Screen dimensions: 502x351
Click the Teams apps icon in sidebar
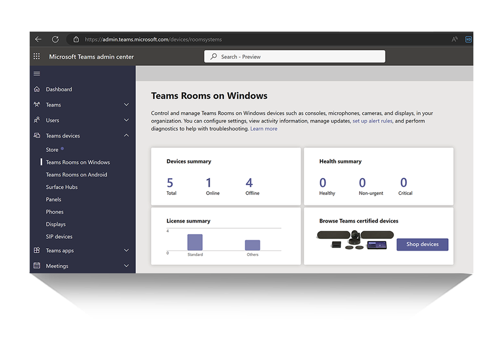pos(37,250)
